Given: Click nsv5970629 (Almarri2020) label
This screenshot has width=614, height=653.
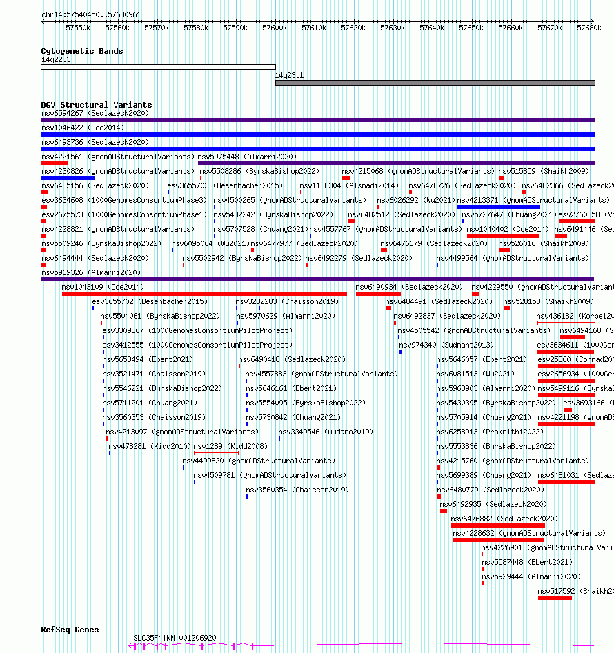Looking at the screenshot, I should (x=286, y=316).
